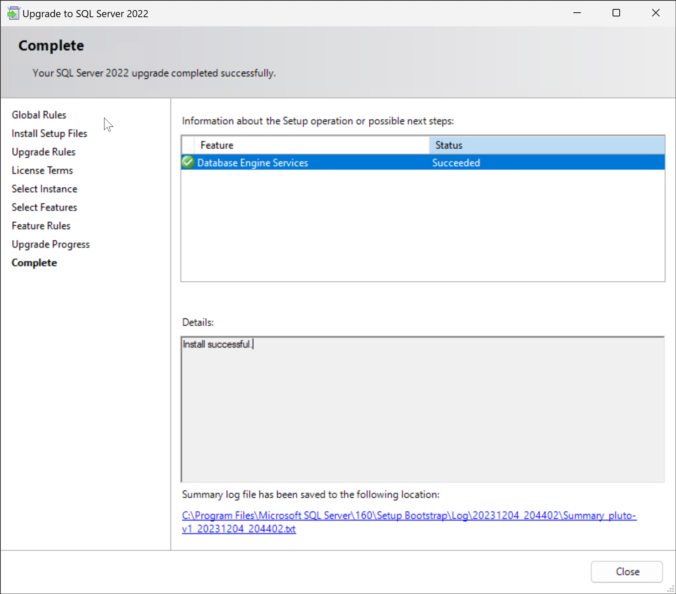Close window using title bar X
Viewport: 676px width, 594px height.
pyautogui.click(x=655, y=13)
